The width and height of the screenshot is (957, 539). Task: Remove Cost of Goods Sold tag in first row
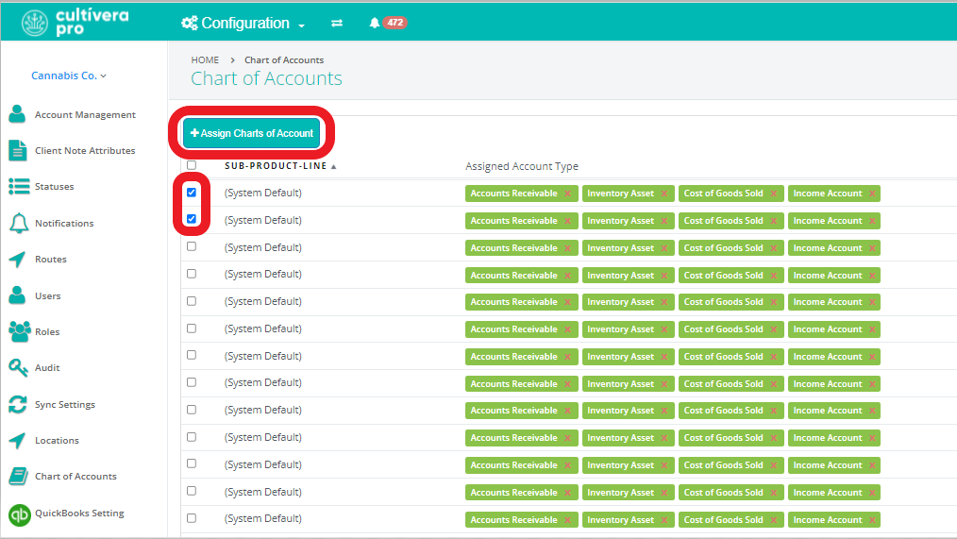[x=773, y=194]
